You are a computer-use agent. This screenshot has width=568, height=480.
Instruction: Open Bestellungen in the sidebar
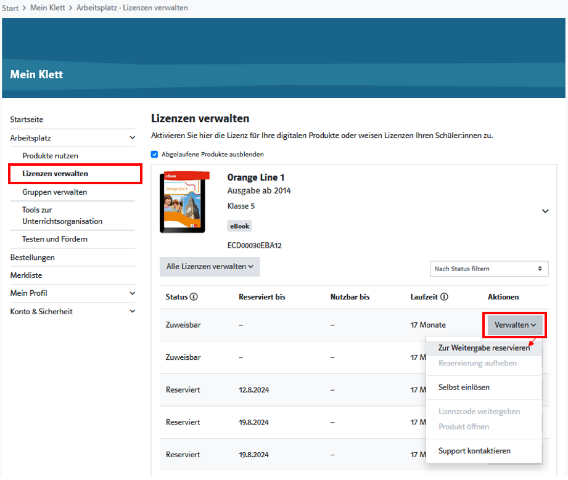pos(32,258)
